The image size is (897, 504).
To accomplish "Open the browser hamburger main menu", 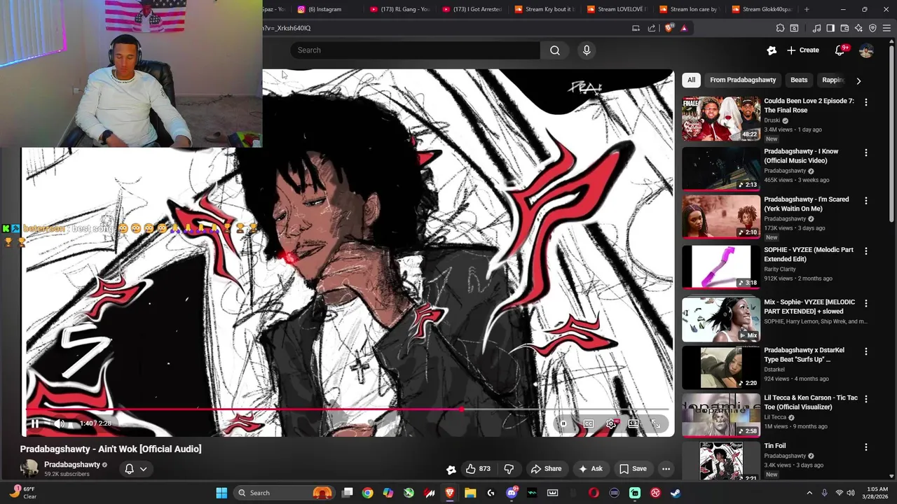I will coord(887,28).
